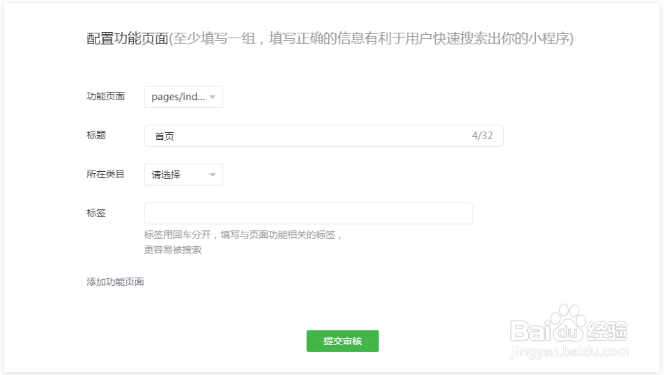
Task: Click the hint text 更容易被搜索
Action: point(173,250)
